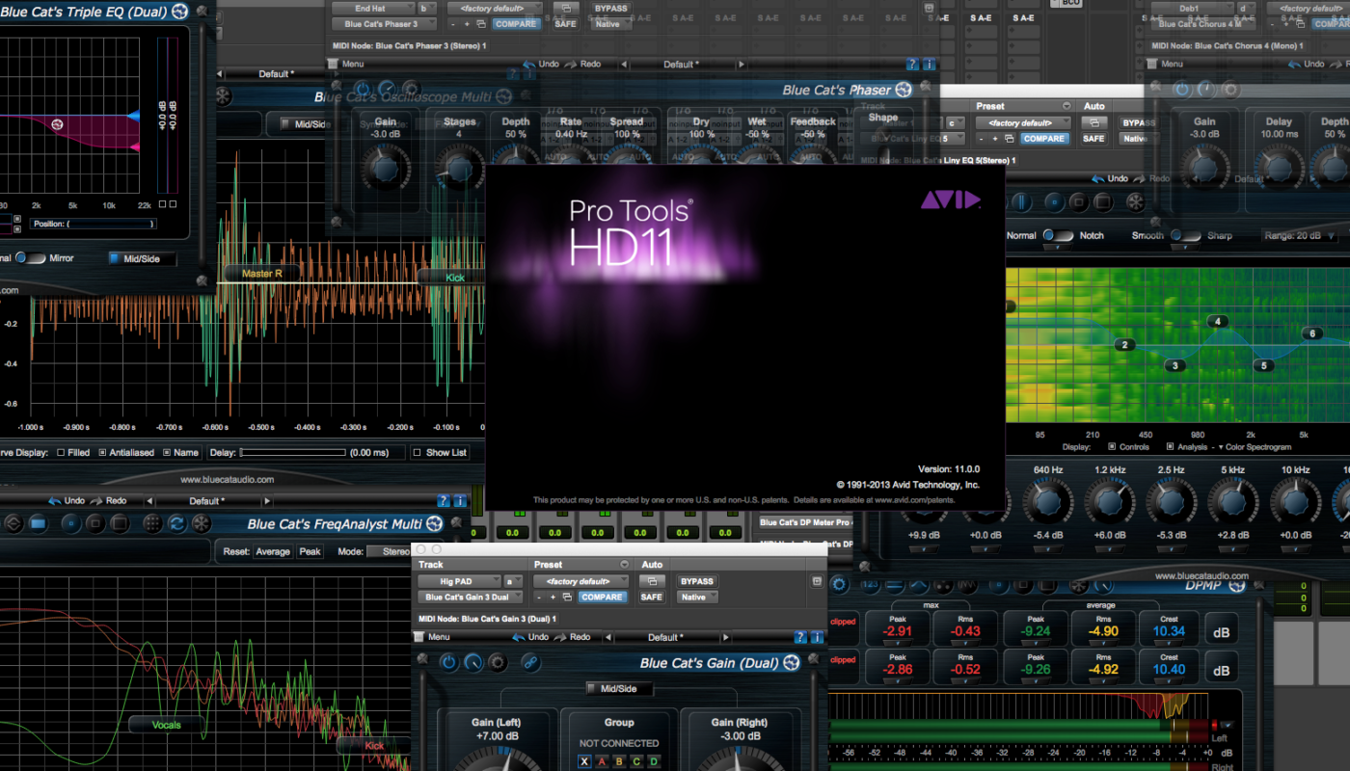Click info 'i' icon in Gain (Dual) plugin
Viewport: 1350px width, 771px height.
[x=816, y=637]
